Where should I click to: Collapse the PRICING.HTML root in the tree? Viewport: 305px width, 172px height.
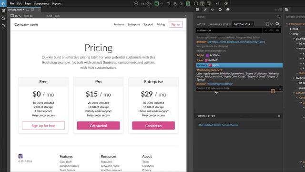point(287,24)
